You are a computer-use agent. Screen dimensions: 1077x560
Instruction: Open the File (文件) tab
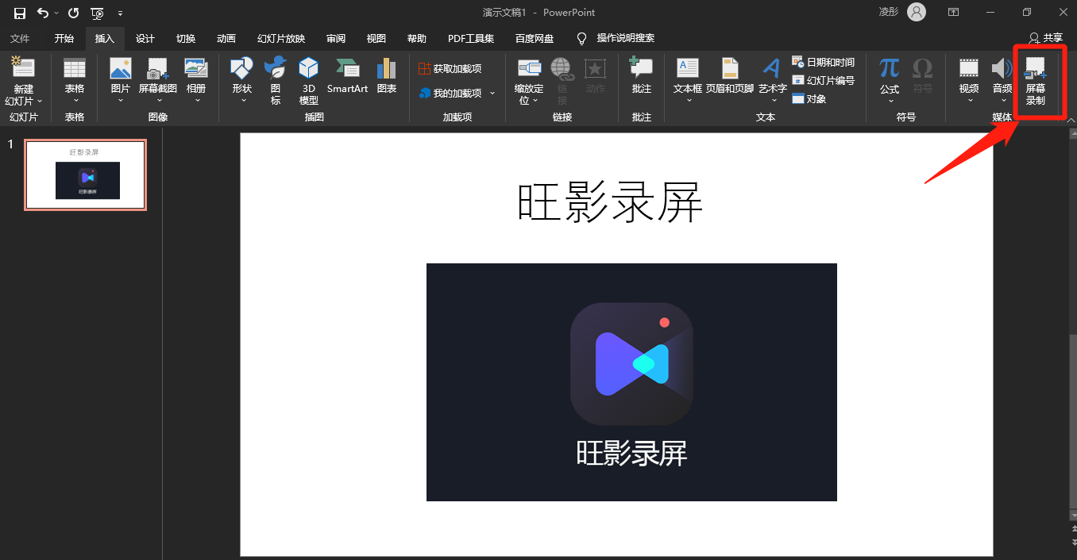tap(20, 38)
